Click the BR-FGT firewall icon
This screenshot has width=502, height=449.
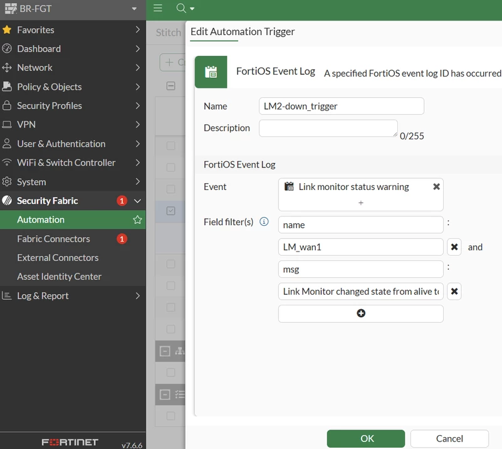tap(11, 9)
